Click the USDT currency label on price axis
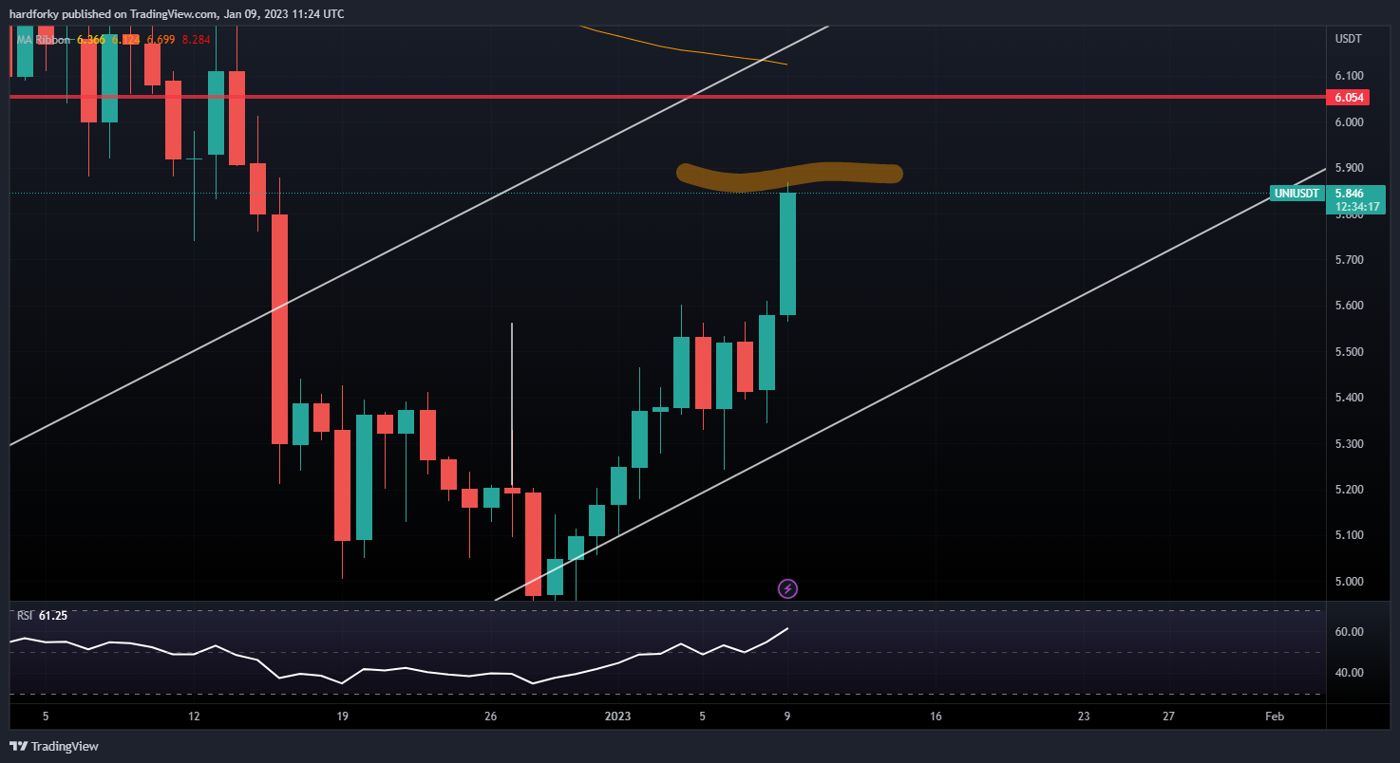This screenshot has height=763, width=1400. click(1348, 39)
